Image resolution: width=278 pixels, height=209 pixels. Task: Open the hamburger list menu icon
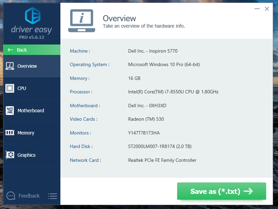(x=53, y=196)
